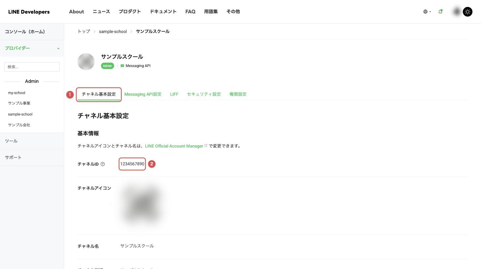Open the その他 menu item

(x=233, y=12)
